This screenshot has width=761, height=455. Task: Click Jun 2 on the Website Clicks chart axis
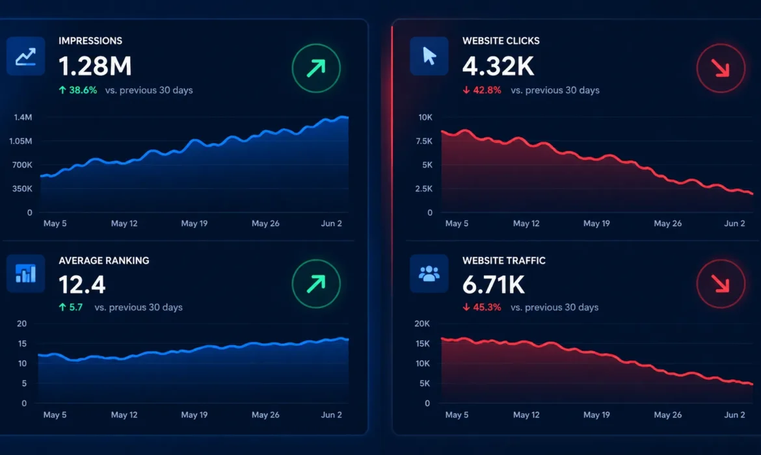(x=734, y=224)
